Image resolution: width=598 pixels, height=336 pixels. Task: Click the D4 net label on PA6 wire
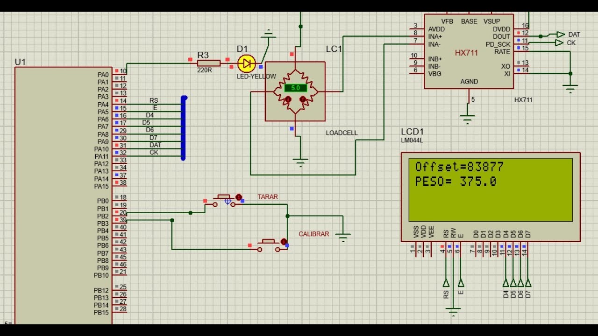149,115
